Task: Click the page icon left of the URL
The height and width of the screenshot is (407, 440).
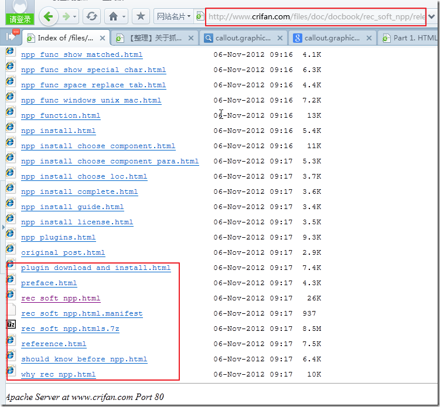Action: coord(199,16)
